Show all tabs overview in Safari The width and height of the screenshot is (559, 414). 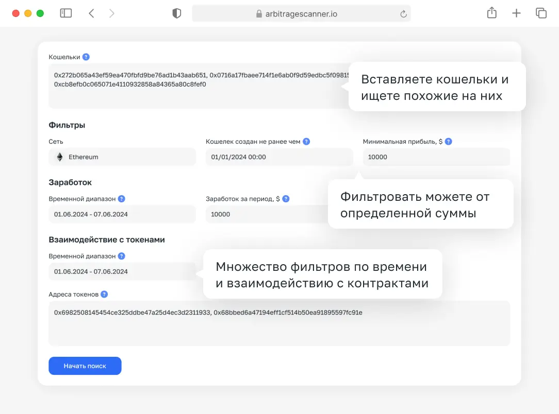click(541, 12)
